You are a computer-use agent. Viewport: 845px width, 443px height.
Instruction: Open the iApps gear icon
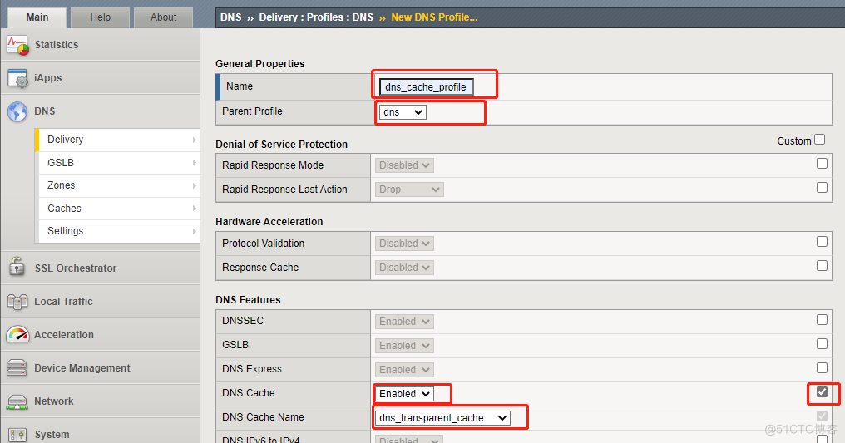(x=17, y=78)
